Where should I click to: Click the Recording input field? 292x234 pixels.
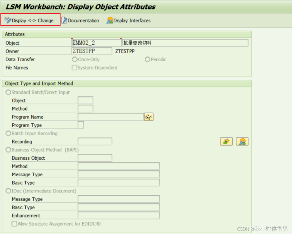(x=95, y=142)
